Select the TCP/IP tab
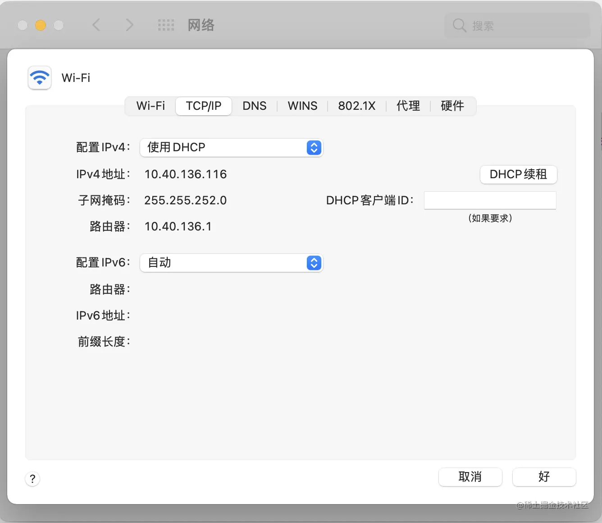The width and height of the screenshot is (602, 523). (204, 106)
